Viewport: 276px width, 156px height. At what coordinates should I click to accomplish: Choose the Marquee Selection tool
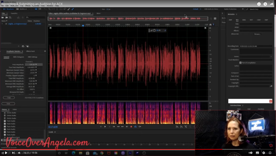click(x=61, y=9)
